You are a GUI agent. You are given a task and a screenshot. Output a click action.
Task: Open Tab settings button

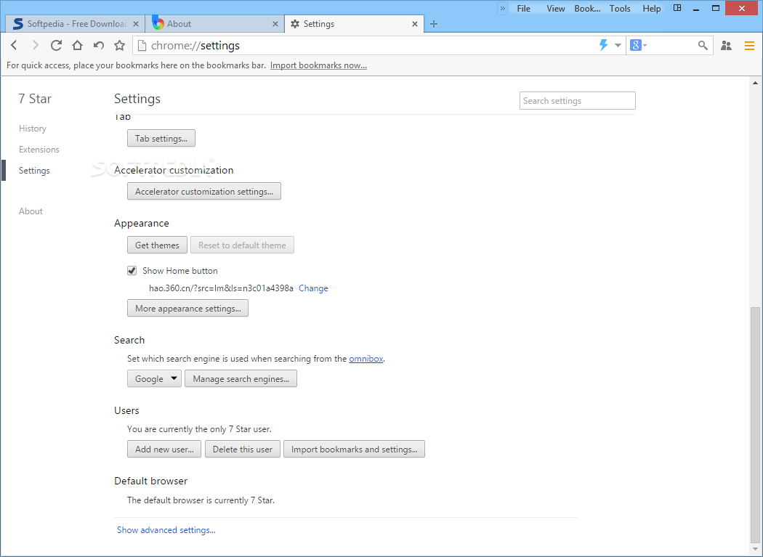coord(161,138)
